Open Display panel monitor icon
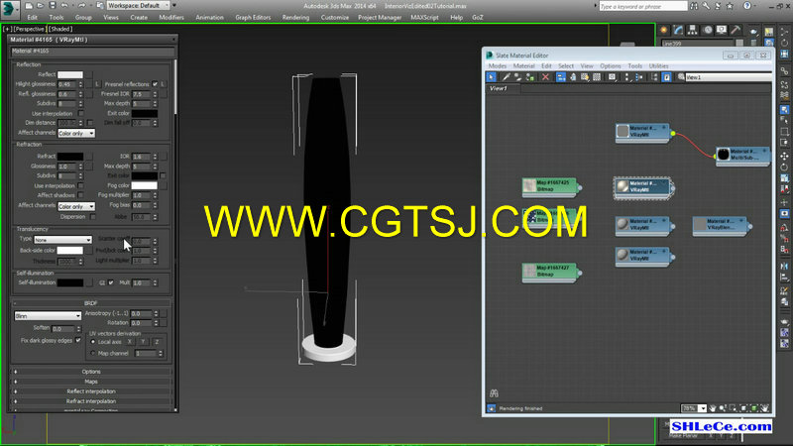This screenshot has height=446, width=793. point(722,31)
